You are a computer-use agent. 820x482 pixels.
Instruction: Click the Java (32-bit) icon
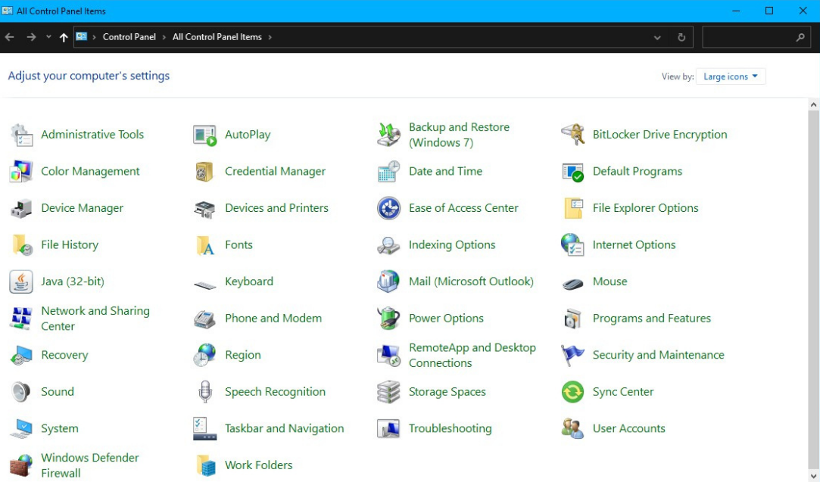click(x=21, y=281)
